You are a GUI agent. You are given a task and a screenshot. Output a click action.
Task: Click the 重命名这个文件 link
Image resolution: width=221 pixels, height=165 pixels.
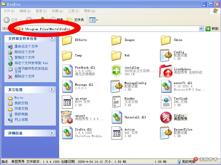click(26, 46)
